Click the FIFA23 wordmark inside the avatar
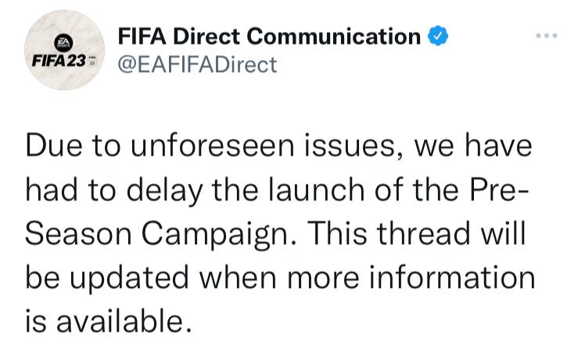585x359 pixels. coord(55,60)
